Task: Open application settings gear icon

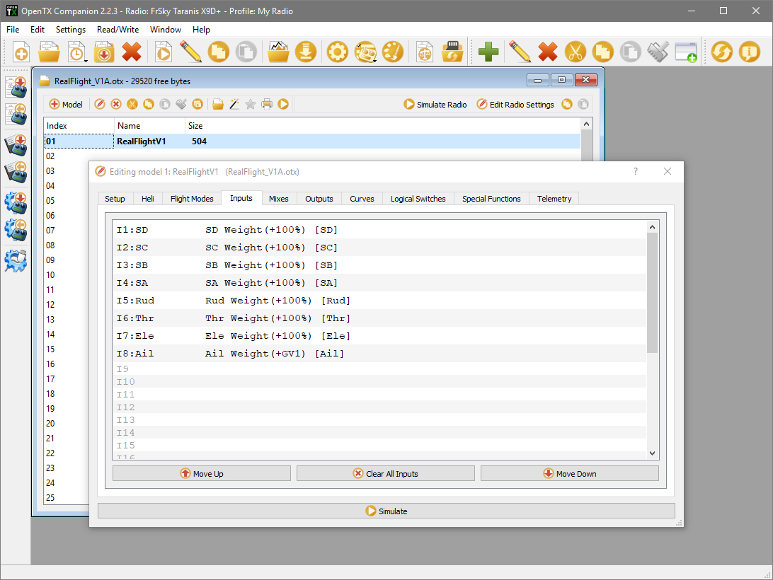Action: 337,52
